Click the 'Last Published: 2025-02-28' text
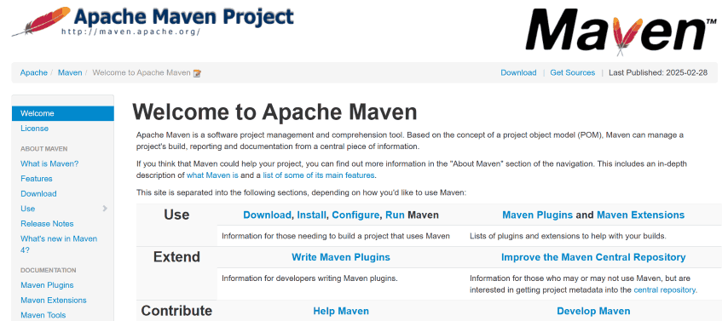Viewport: 728px width, 321px height. 658,73
